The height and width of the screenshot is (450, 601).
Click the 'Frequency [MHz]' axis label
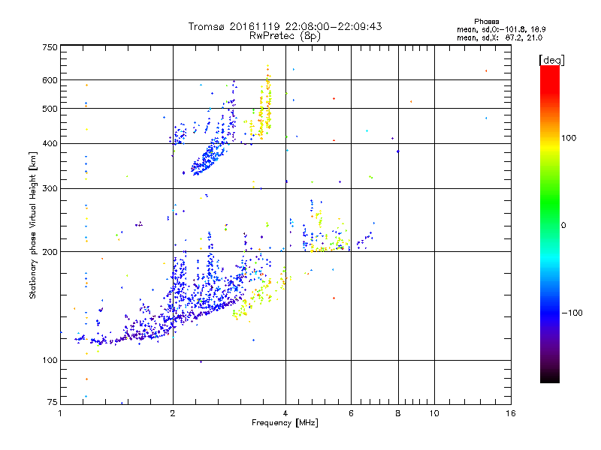pos(285,423)
